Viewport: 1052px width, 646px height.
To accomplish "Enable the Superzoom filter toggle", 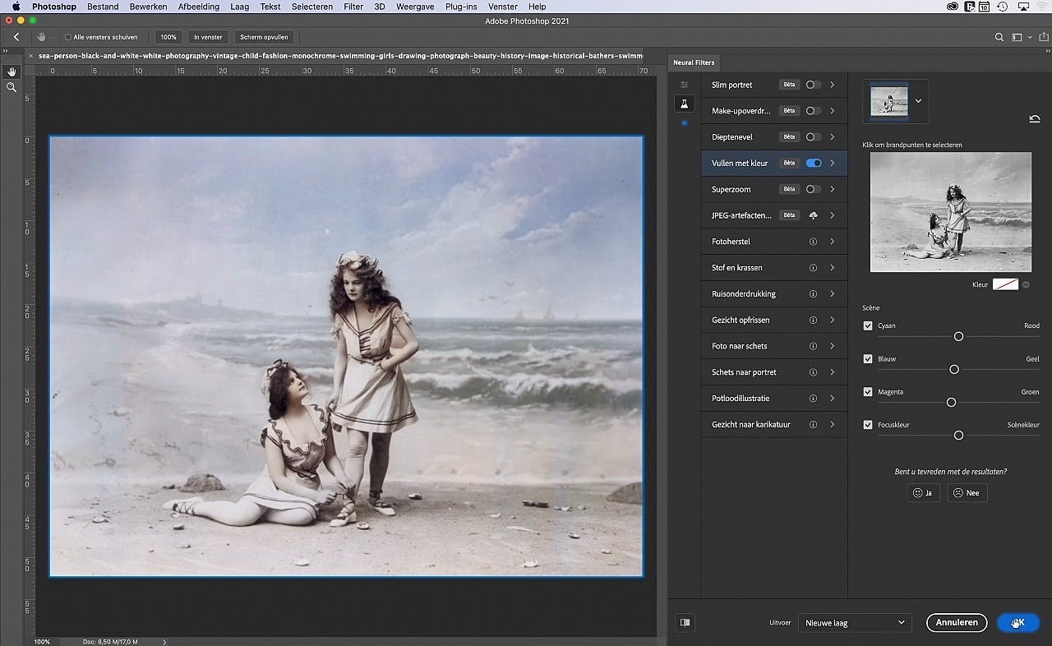I will pyautogui.click(x=814, y=189).
